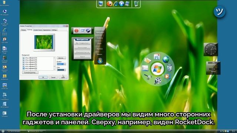
Task: Click the Browse button for backgrounds
Action: [61, 58]
